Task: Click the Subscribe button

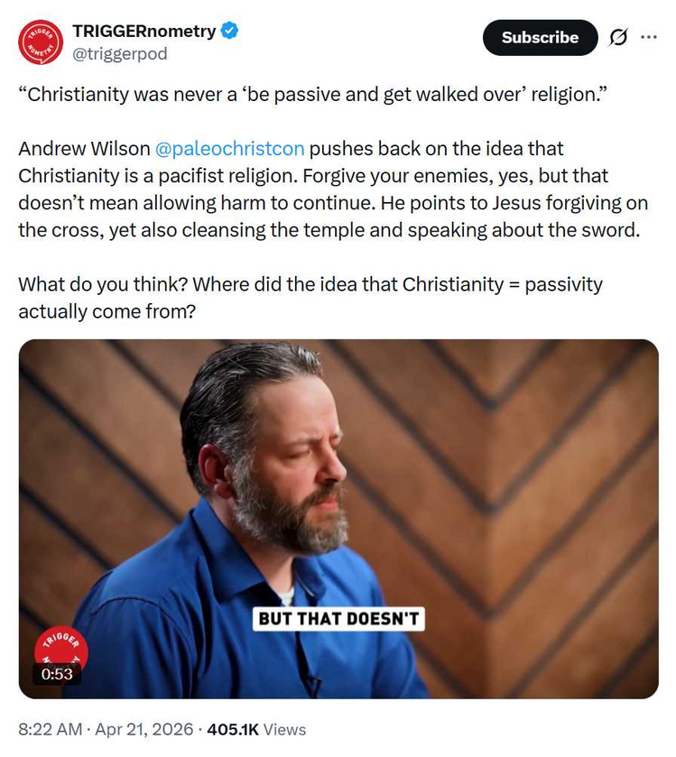Action: coord(540,37)
